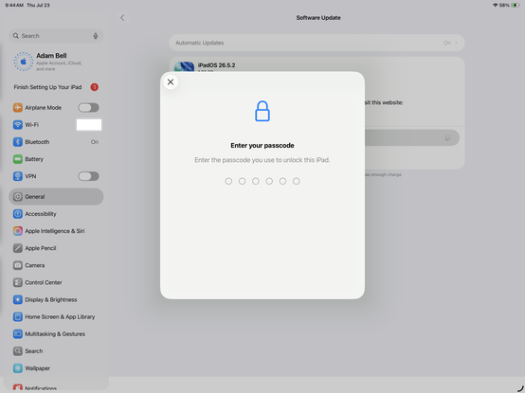Screen dimensions: 525x393
Task: Tap the Wi-Fi icon in sidebar
Action: click(18, 125)
